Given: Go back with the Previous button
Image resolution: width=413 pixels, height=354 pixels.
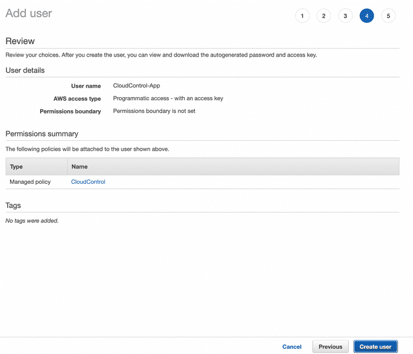Looking at the screenshot, I should 330,346.
